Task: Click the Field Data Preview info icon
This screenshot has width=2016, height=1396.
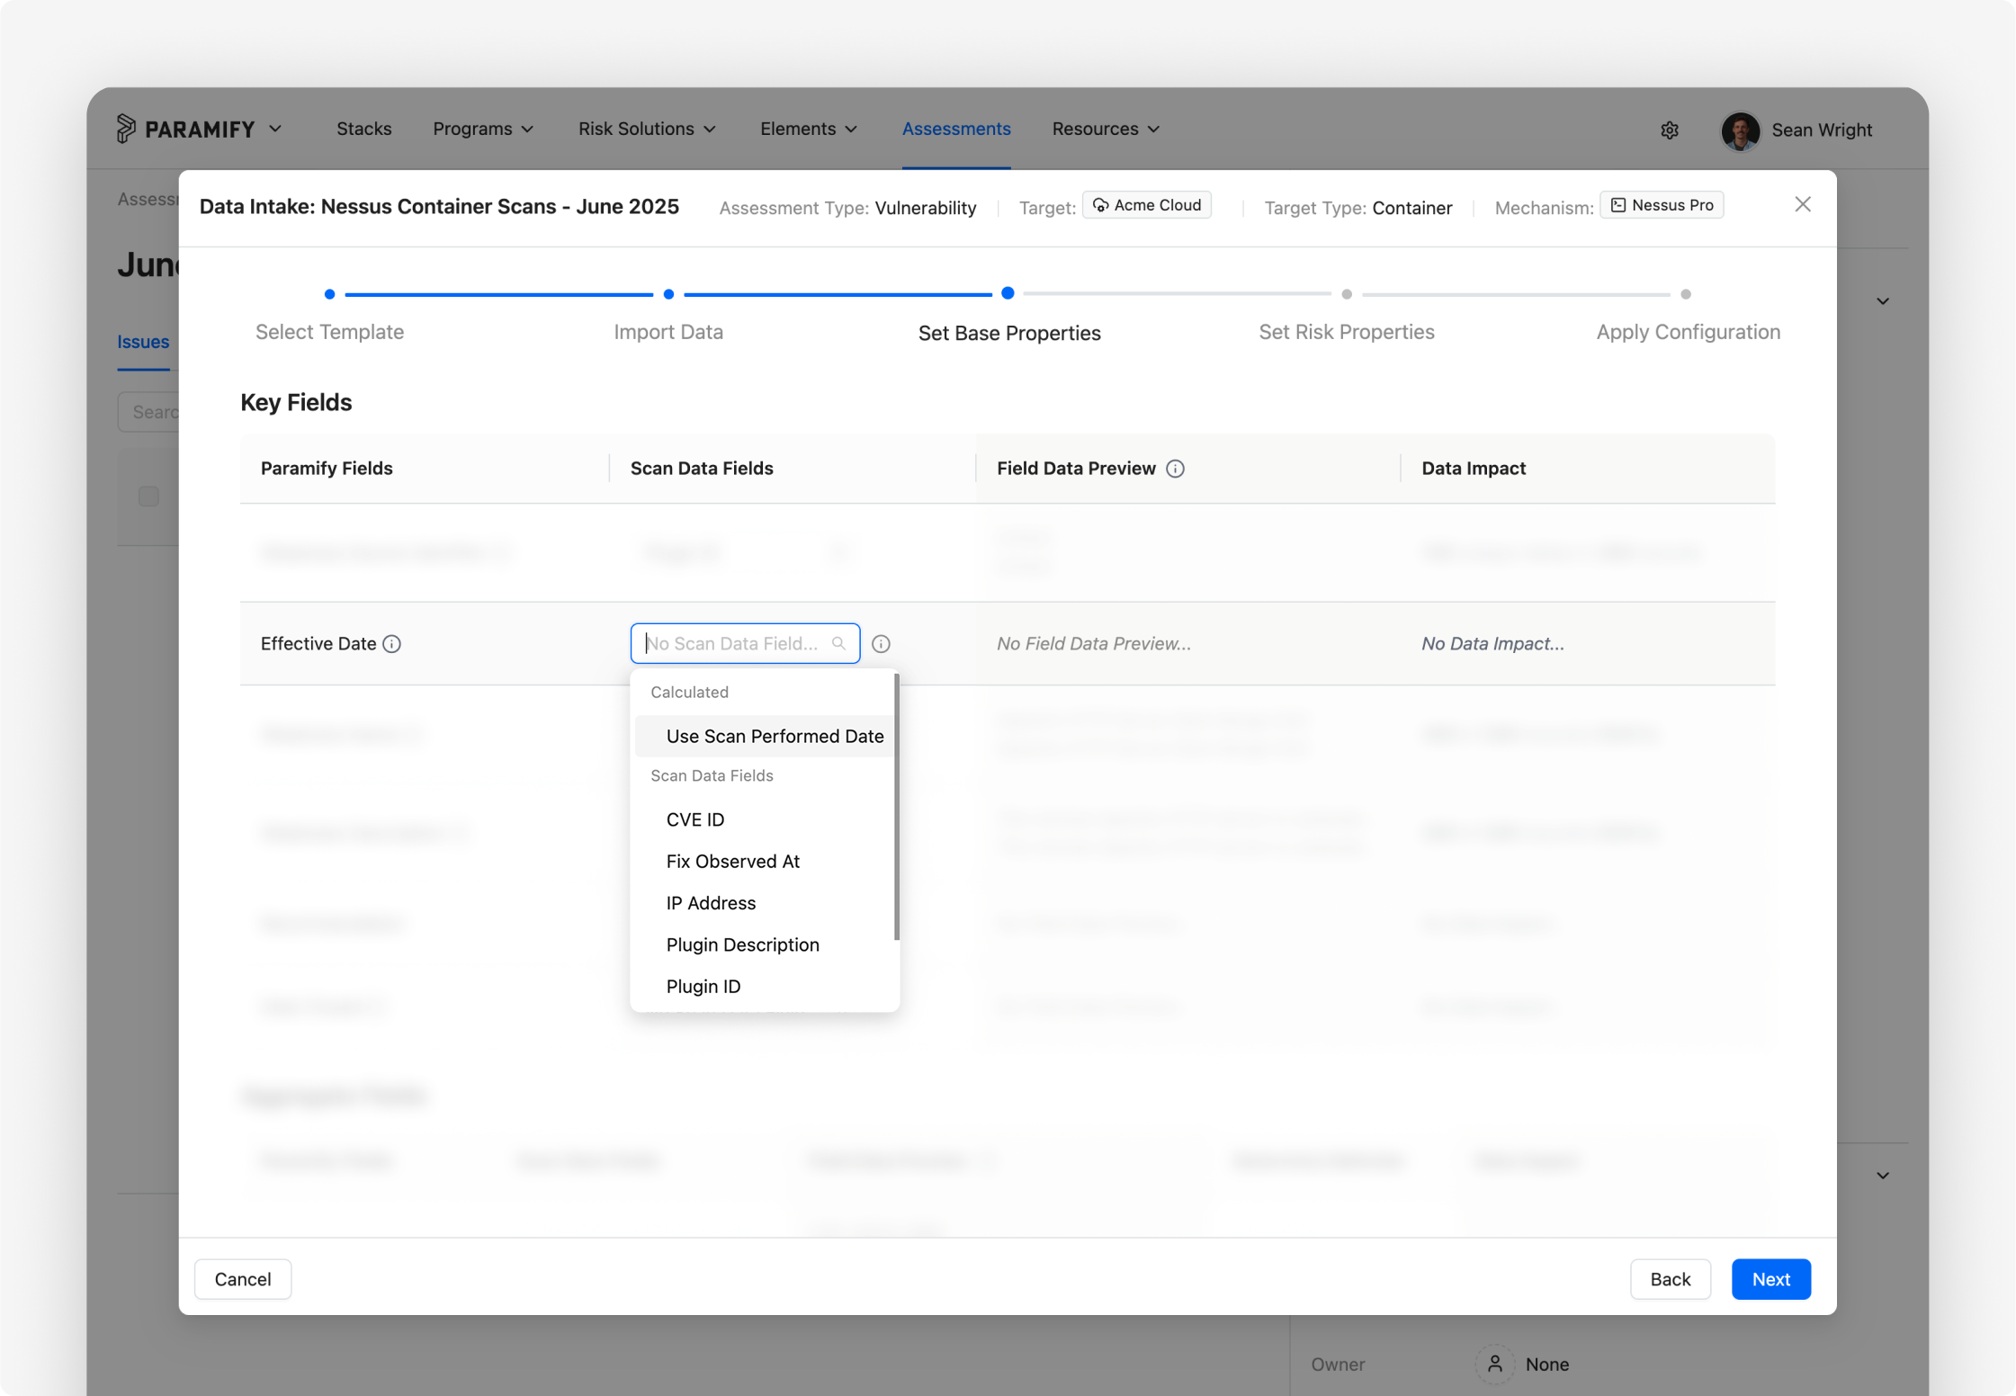Action: [x=1175, y=469]
